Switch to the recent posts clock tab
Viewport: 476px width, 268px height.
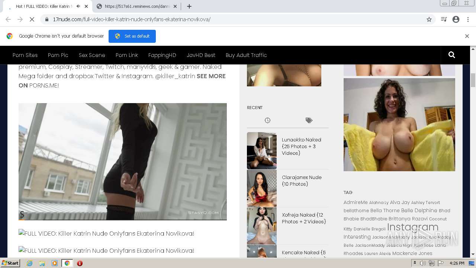(267, 120)
